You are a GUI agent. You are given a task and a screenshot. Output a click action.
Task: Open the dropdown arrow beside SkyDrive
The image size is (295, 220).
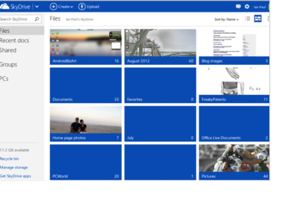coord(37,7)
